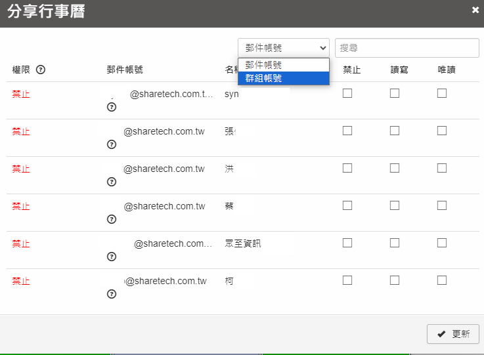484x355 pixels.
Task: Click help icon under 忠至資訊 row email
Action: [x=112, y=257]
